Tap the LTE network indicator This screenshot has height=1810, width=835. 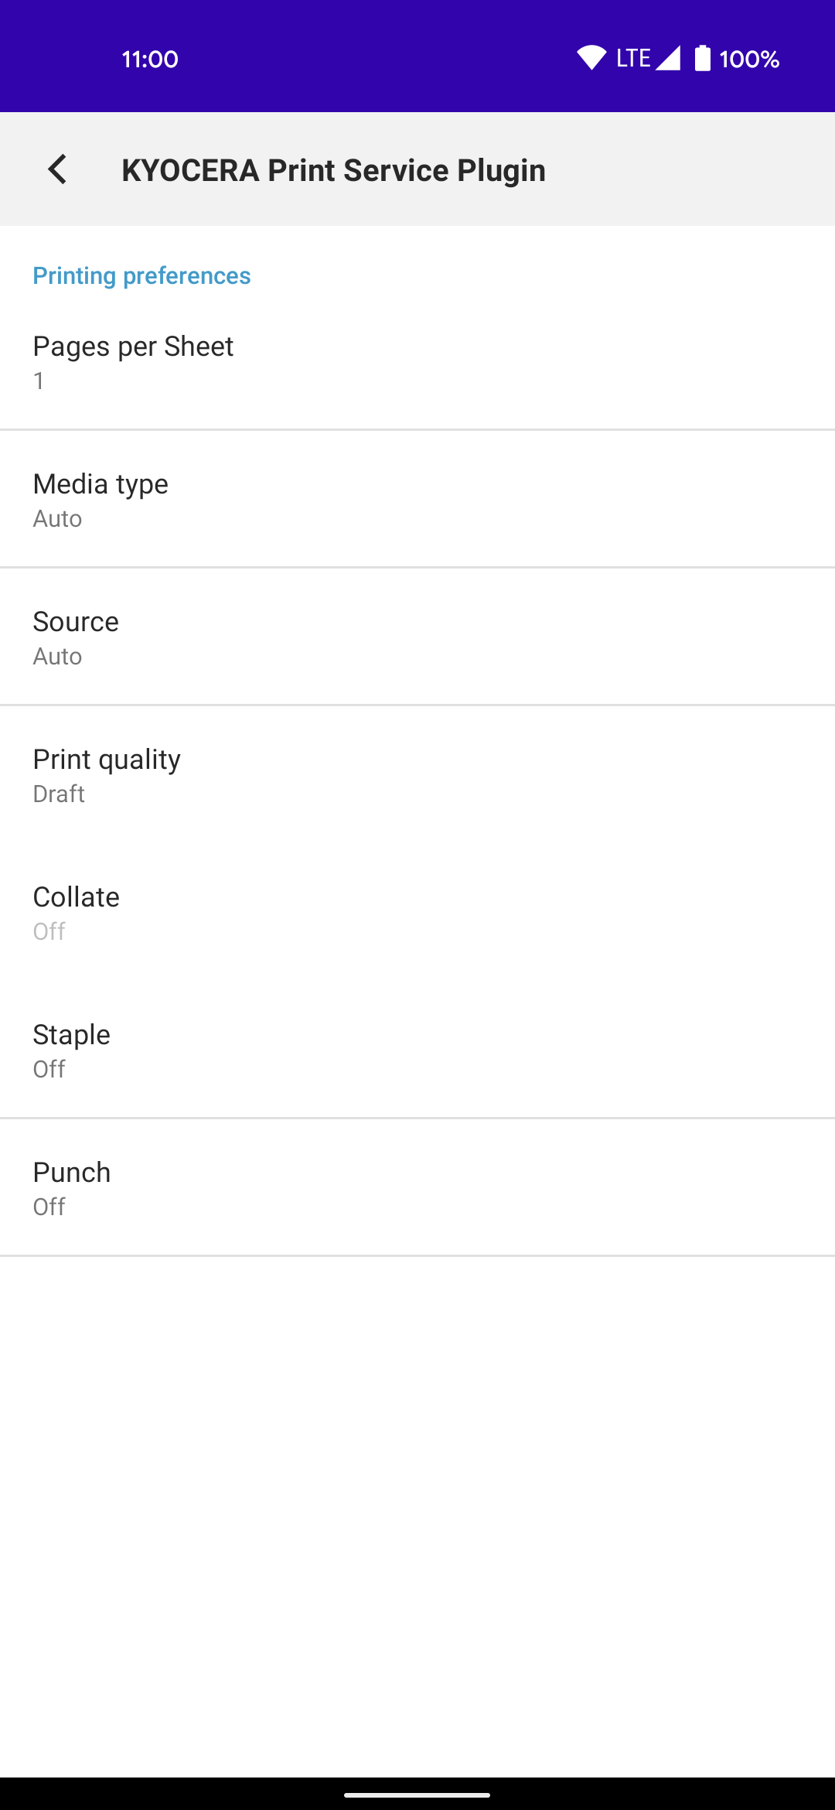click(x=633, y=58)
